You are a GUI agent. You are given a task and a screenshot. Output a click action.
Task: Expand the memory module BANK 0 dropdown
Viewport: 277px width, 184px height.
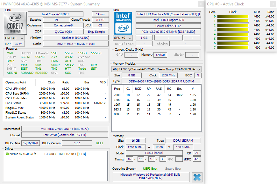(156, 69)
